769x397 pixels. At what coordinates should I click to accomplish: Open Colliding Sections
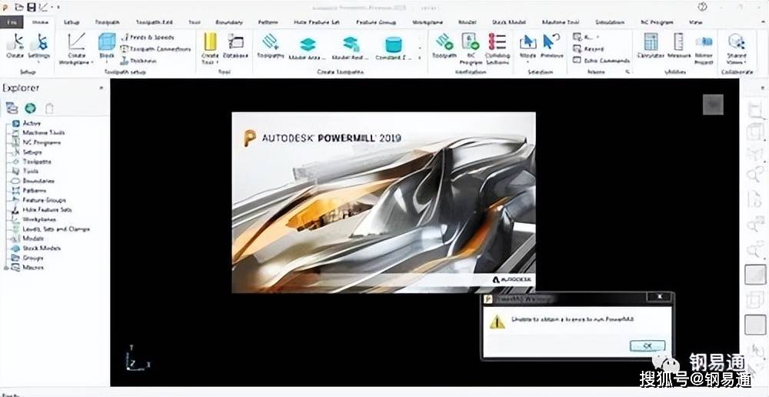coord(497,48)
